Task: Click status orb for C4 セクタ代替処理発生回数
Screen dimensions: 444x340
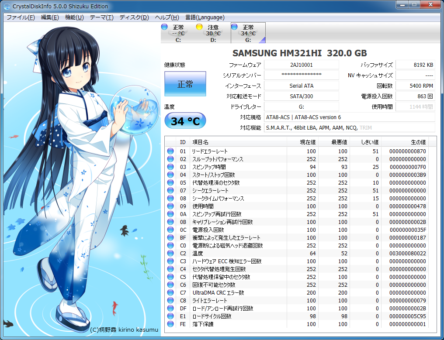Action: pyautogui.click(x=170, y=269)
